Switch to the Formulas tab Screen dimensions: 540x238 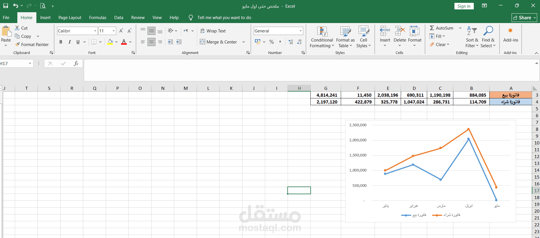tap(98, 18)
